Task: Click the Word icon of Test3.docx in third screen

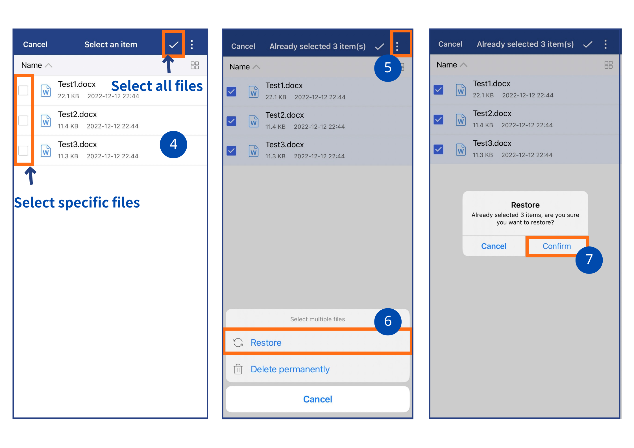Action: point(461,150)
